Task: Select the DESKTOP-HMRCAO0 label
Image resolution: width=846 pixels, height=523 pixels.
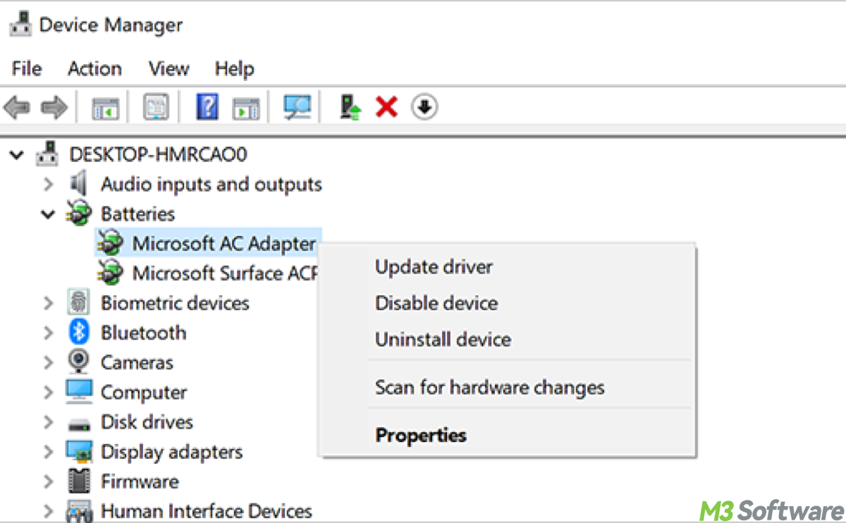Action: click(158, 154)
